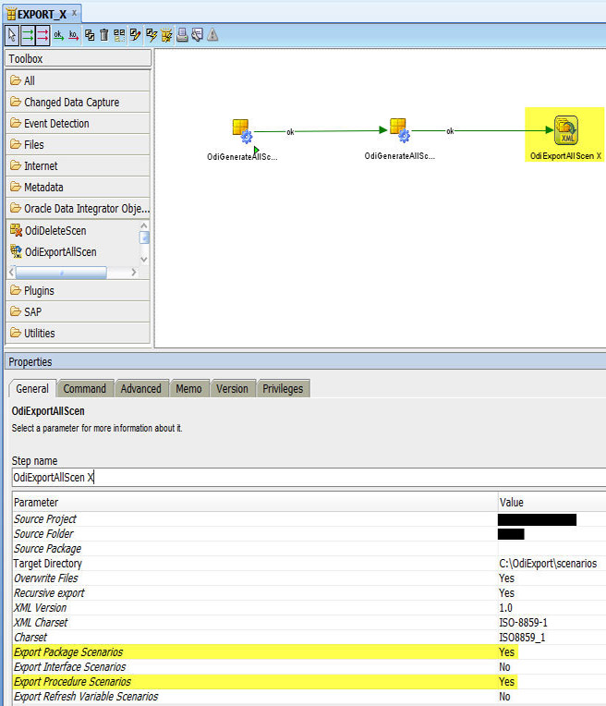Select the OdiExportAllScen X step on diagram
This screenshot has height=706, width=606.
[x=565, y=132]
